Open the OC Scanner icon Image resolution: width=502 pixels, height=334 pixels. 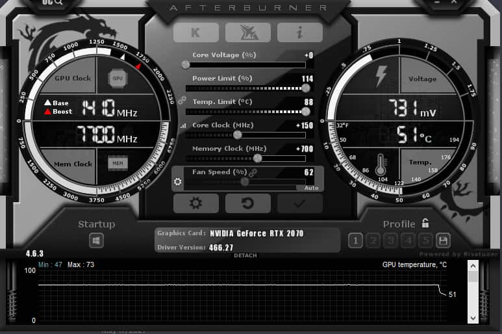click(x=53, y=3)
